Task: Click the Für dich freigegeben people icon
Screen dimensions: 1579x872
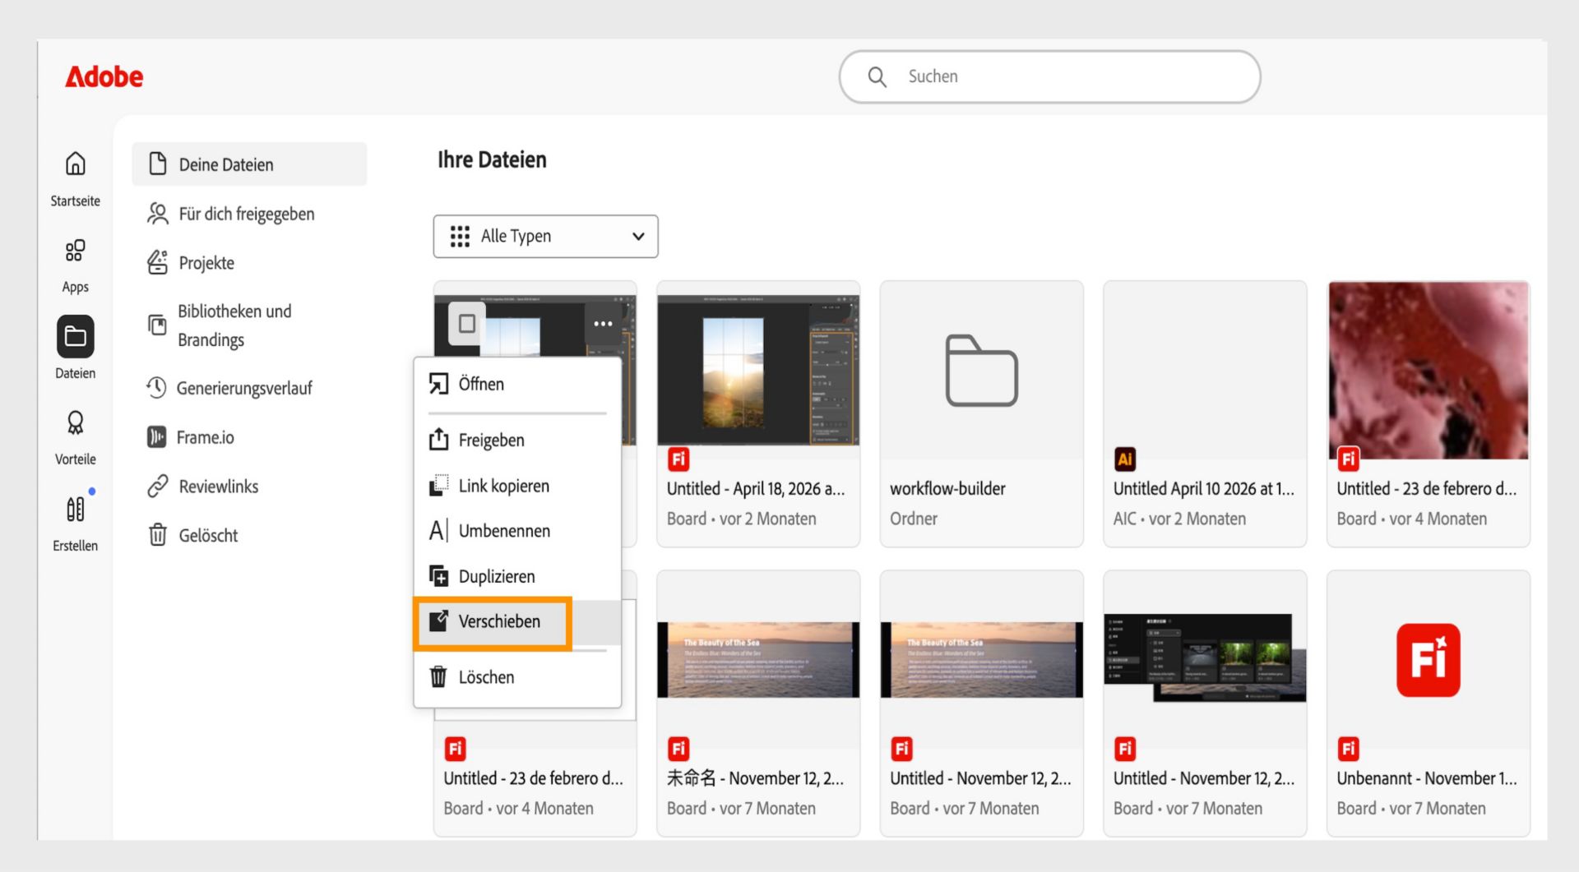Action: tap(157, 213)
